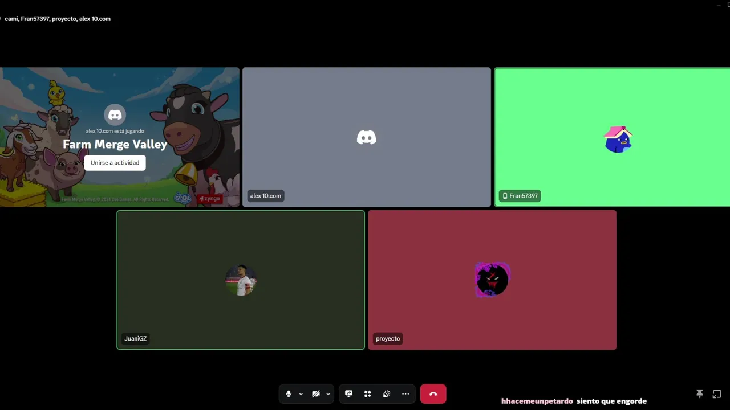
Task: Click message siento que engorde
Action: (x=611, y=401)
